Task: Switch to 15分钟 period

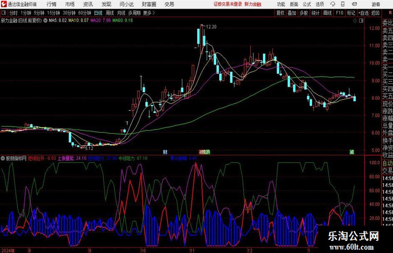Action: point(53,13)
